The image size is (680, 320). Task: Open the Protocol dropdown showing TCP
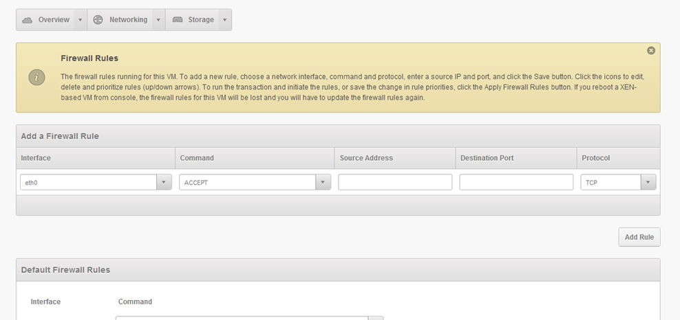[x=618, y=182]
